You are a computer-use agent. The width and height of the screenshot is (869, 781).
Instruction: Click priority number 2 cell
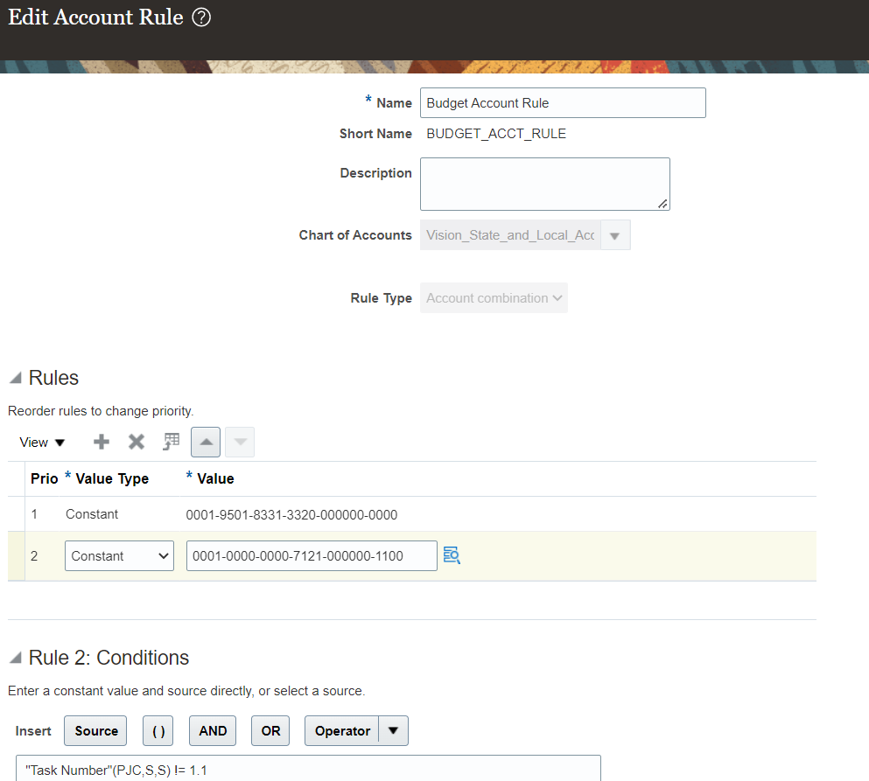click(34, 555)
